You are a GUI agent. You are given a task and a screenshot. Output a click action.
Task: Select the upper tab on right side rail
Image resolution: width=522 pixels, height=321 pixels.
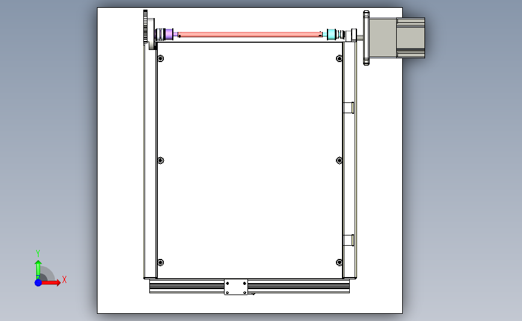(x=348, y=108)
